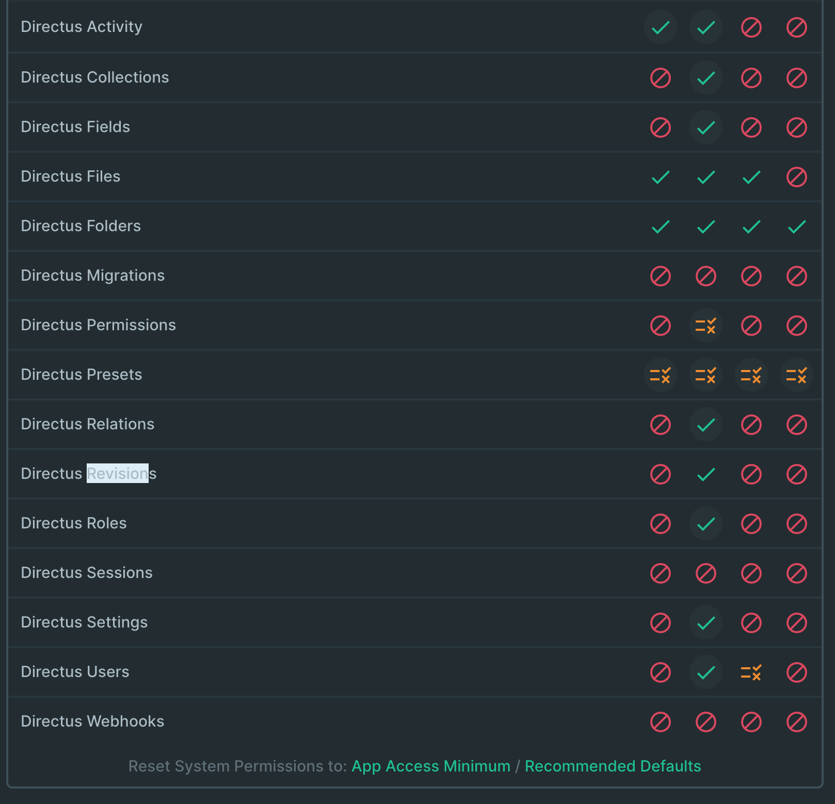Click the Directus Permissions row label

[99, 325]
